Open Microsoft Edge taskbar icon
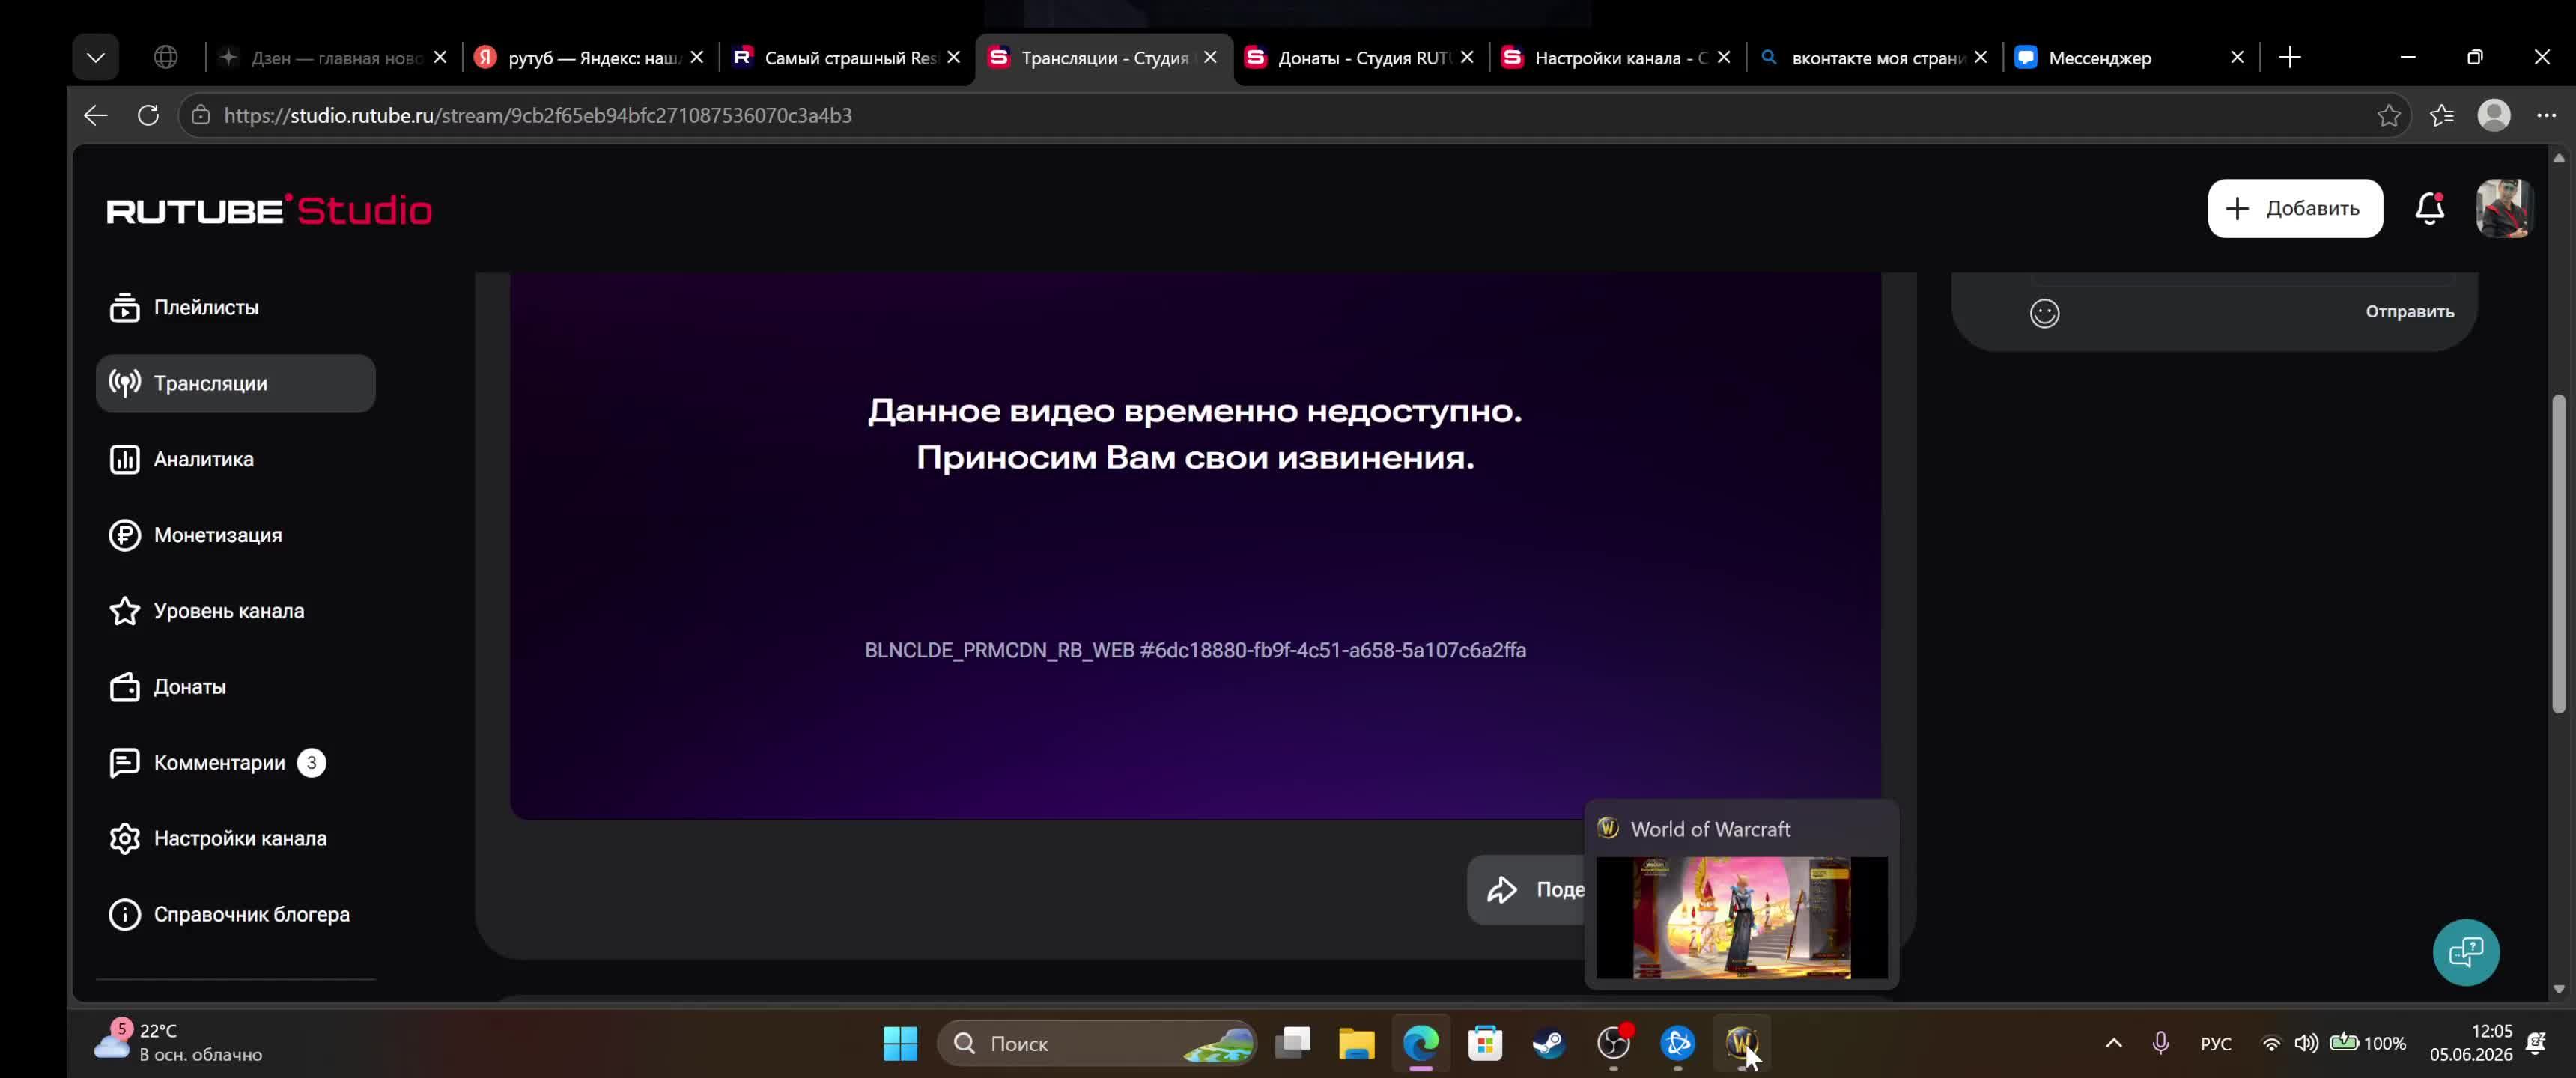Viewport: 2576px width, 1078px height. coord(1420,1043)
